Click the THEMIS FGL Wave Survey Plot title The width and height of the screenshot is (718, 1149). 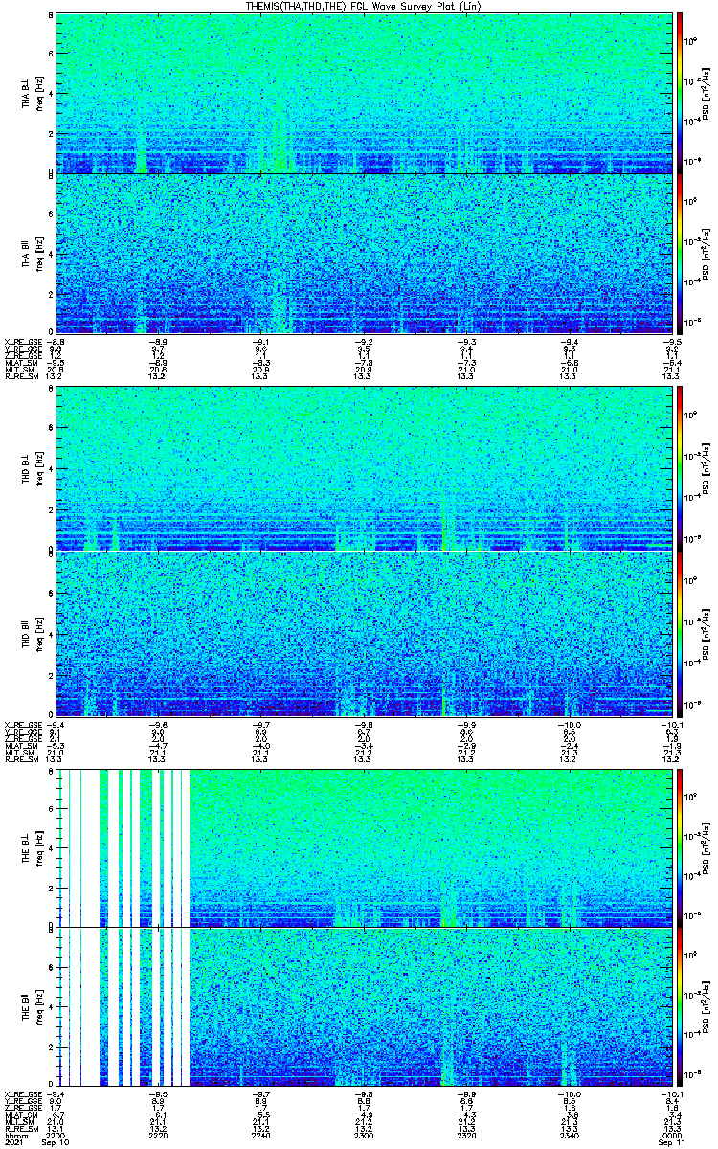[x=362, y=6]
